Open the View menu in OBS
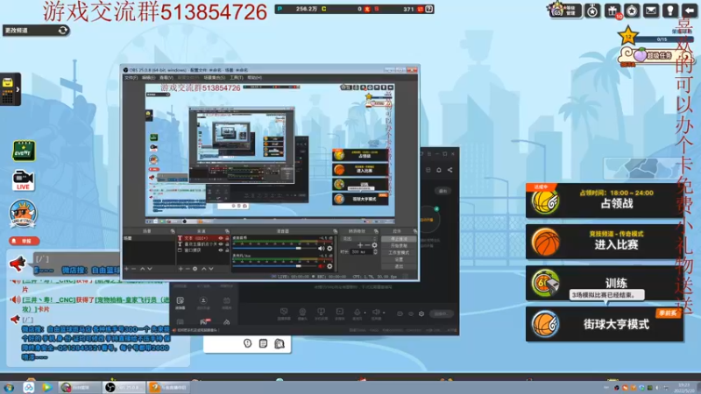This screenshot has height=394, width=701. [x=166, y=78]
